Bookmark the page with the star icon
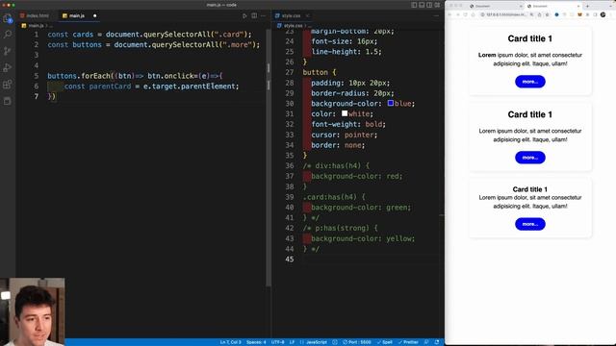The image size is (616, 346). (x=547, y=14)
